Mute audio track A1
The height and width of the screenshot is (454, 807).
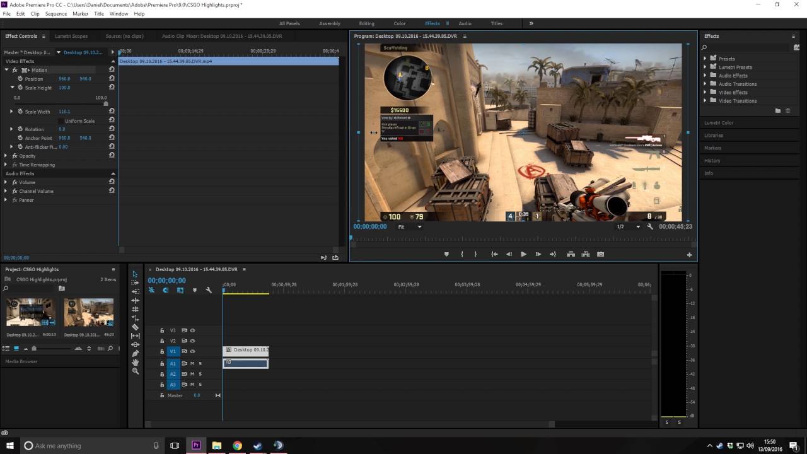coord(192,363)
